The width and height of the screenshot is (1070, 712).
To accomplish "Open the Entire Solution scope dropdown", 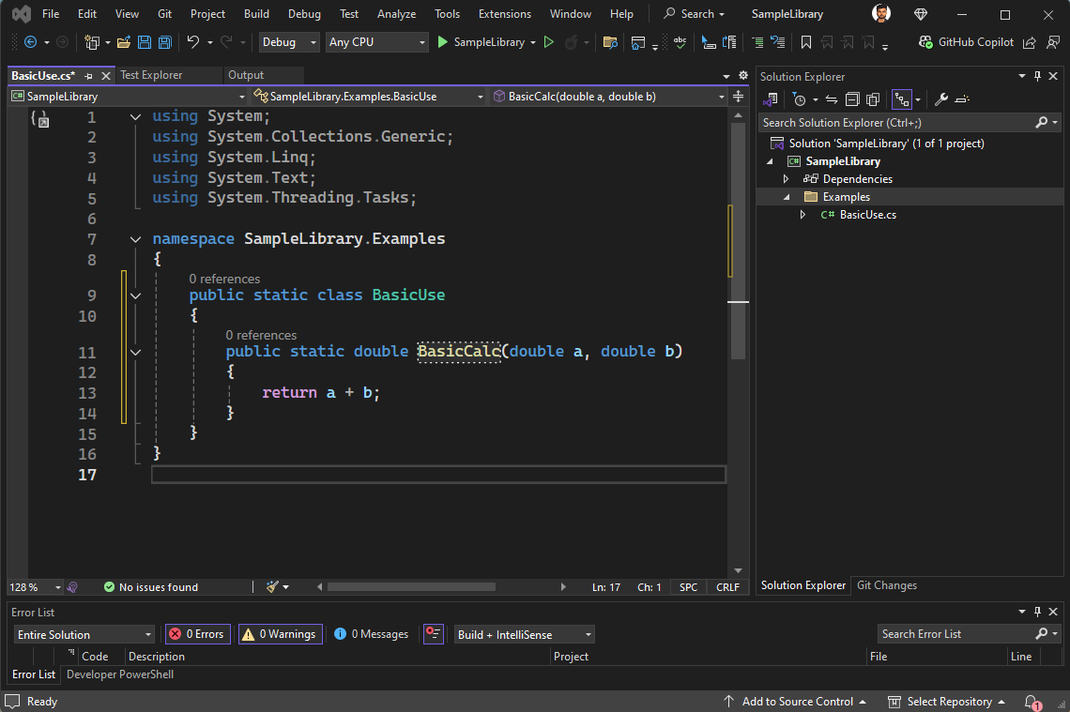I will click(x=84, y=634).
